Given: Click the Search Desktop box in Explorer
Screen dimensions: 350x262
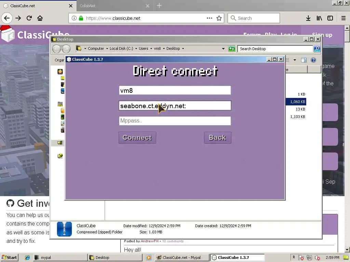Looking at the screenshot, I should tap(275, 49).
